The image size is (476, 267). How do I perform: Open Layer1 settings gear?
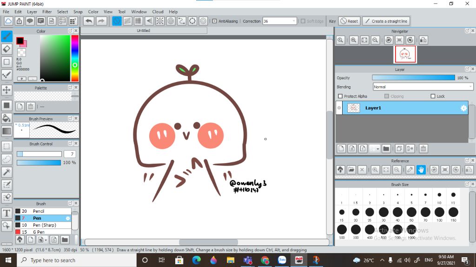(x=463, y=108)
